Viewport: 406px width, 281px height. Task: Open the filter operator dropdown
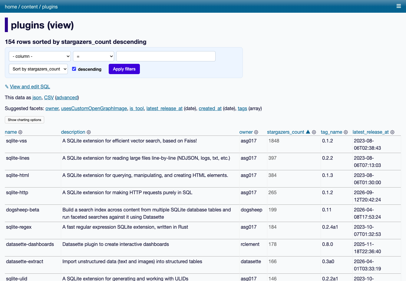tap(94, 56)
